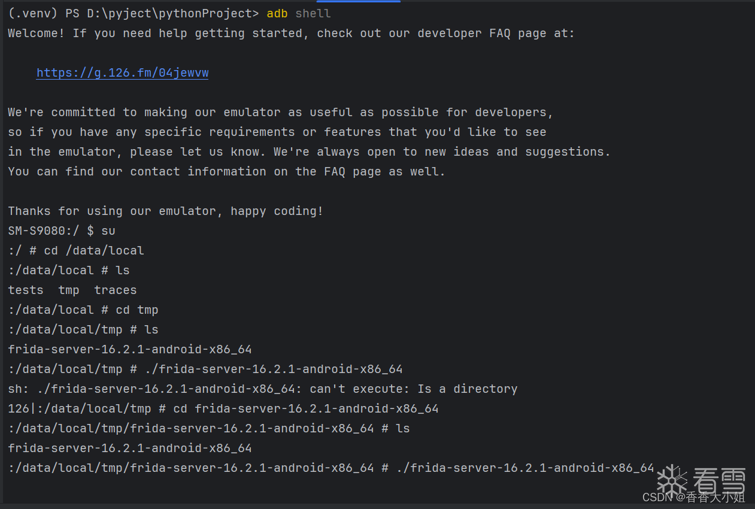Click the snowflake watermark logo

click(672, 479)
